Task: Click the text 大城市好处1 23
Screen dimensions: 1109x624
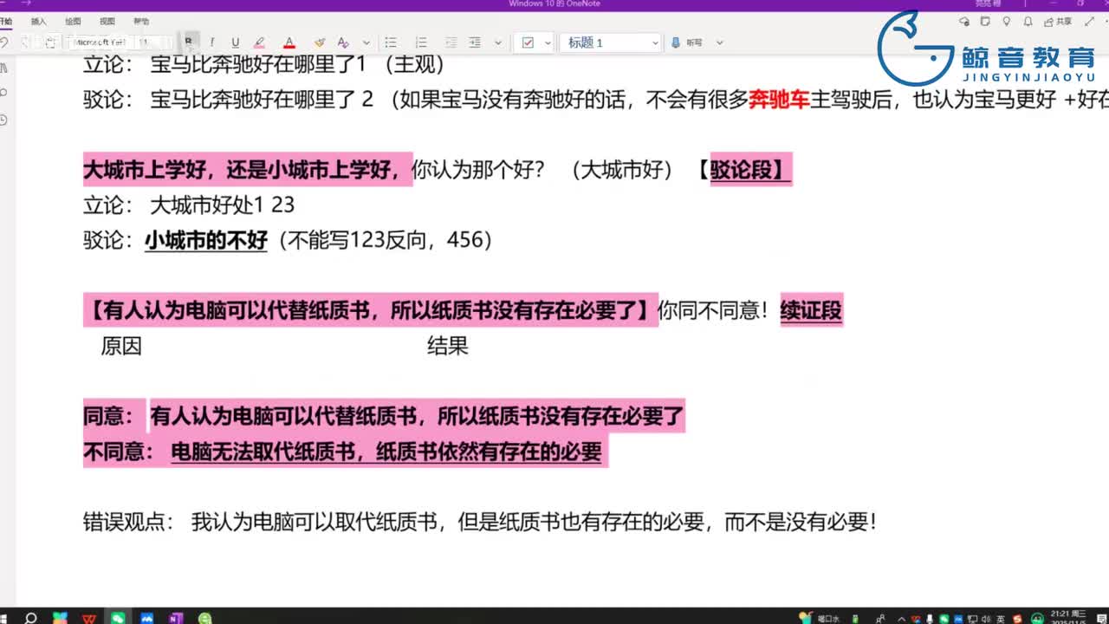Action: coord(223,205)
